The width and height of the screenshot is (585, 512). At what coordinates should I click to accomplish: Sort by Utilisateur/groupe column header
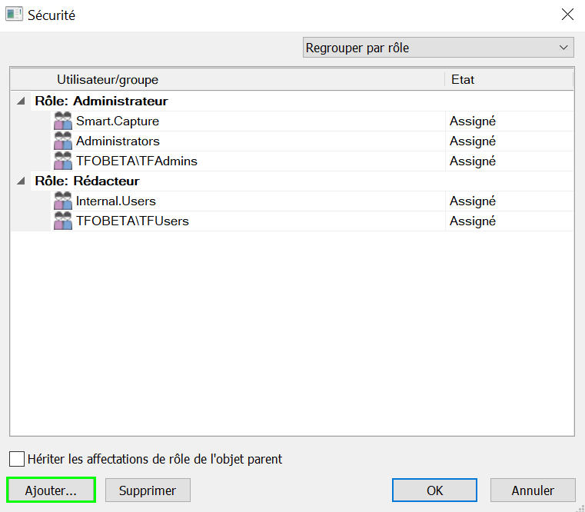pyautogui.click(x=228, y=79)
